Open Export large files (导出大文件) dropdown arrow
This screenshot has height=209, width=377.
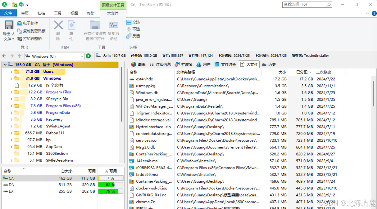tap(13, 39)
